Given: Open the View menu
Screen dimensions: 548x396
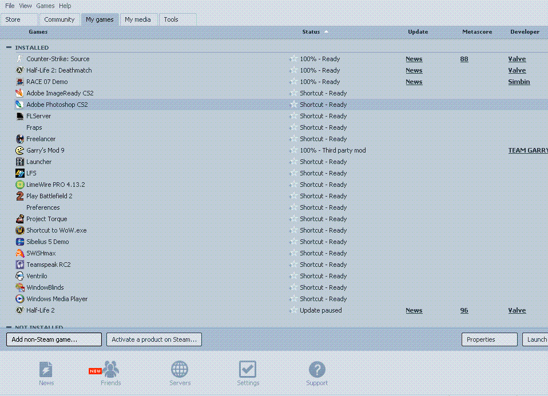Looking at the screenshot, I should [25, 6].
